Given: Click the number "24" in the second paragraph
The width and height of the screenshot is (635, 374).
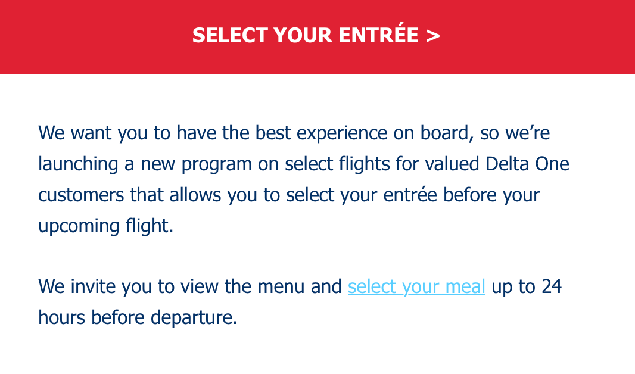Looking at the screenshot, I should point(552,286).
